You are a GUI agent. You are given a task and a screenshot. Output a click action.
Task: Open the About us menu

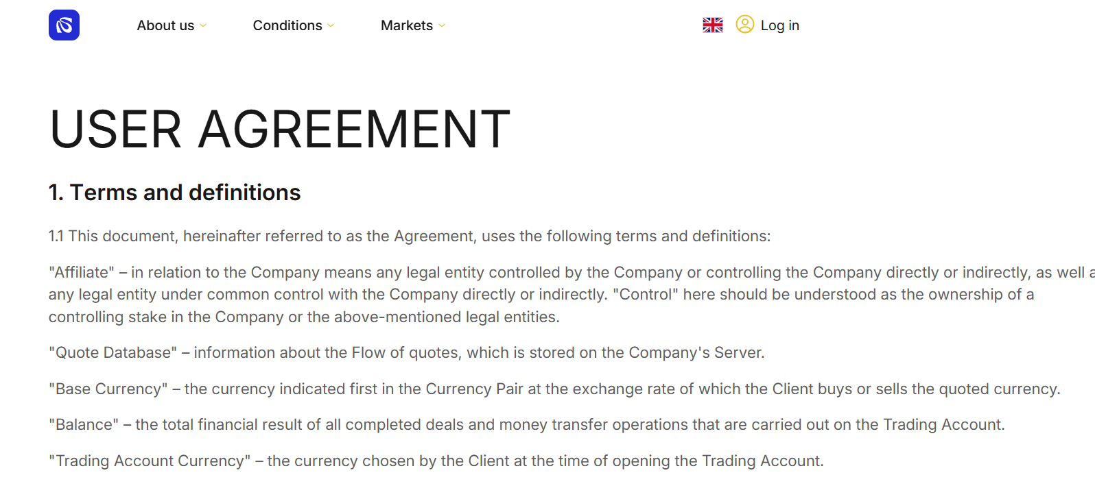pos(165,25)
